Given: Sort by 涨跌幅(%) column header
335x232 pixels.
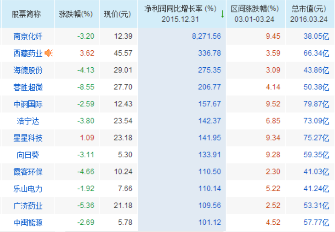Looking at the screenshot, I should point(76,14).
